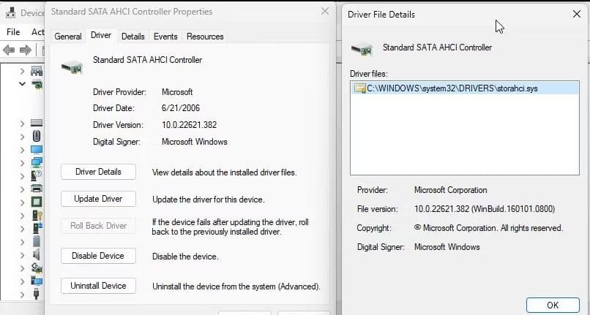Expand the speaker category chevron
This screenshot has height=315, width=590.
click(23, 254)
